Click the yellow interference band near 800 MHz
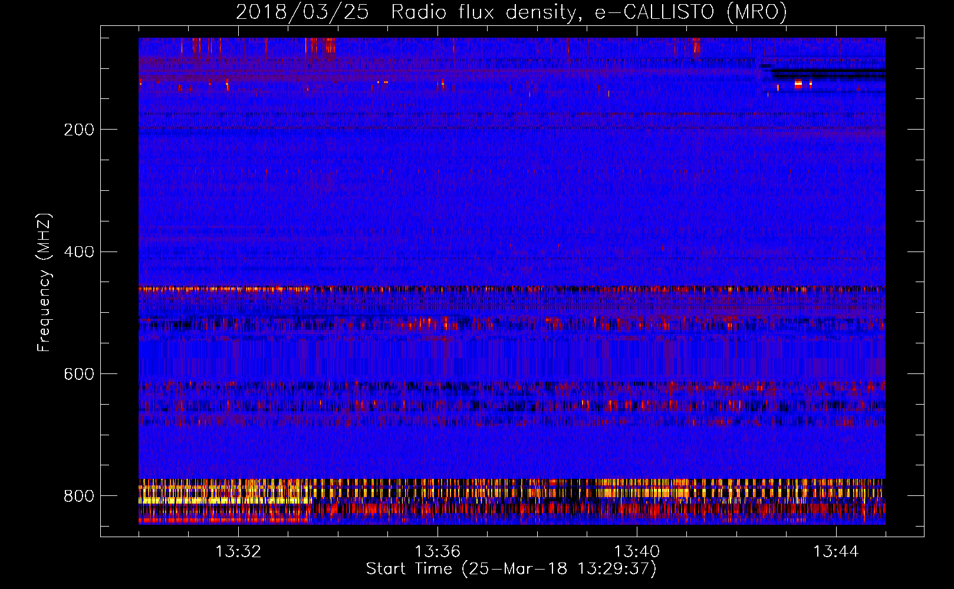Image resolution: width=954 pixels, height=589 pixels. coord(224,500)
